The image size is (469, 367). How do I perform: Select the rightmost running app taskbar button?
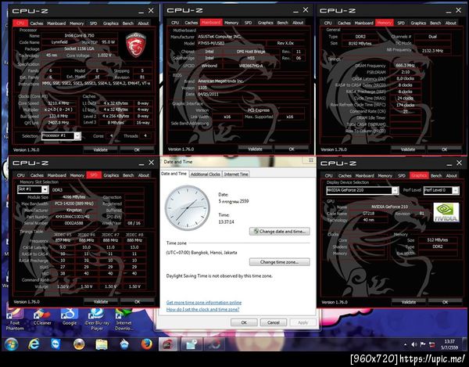pos(214,344)
